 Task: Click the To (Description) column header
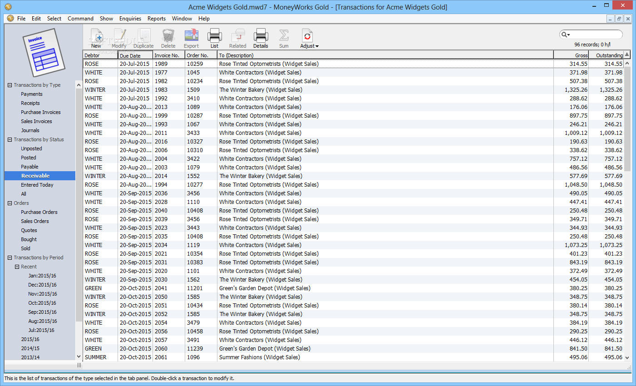tap(385, 55)
